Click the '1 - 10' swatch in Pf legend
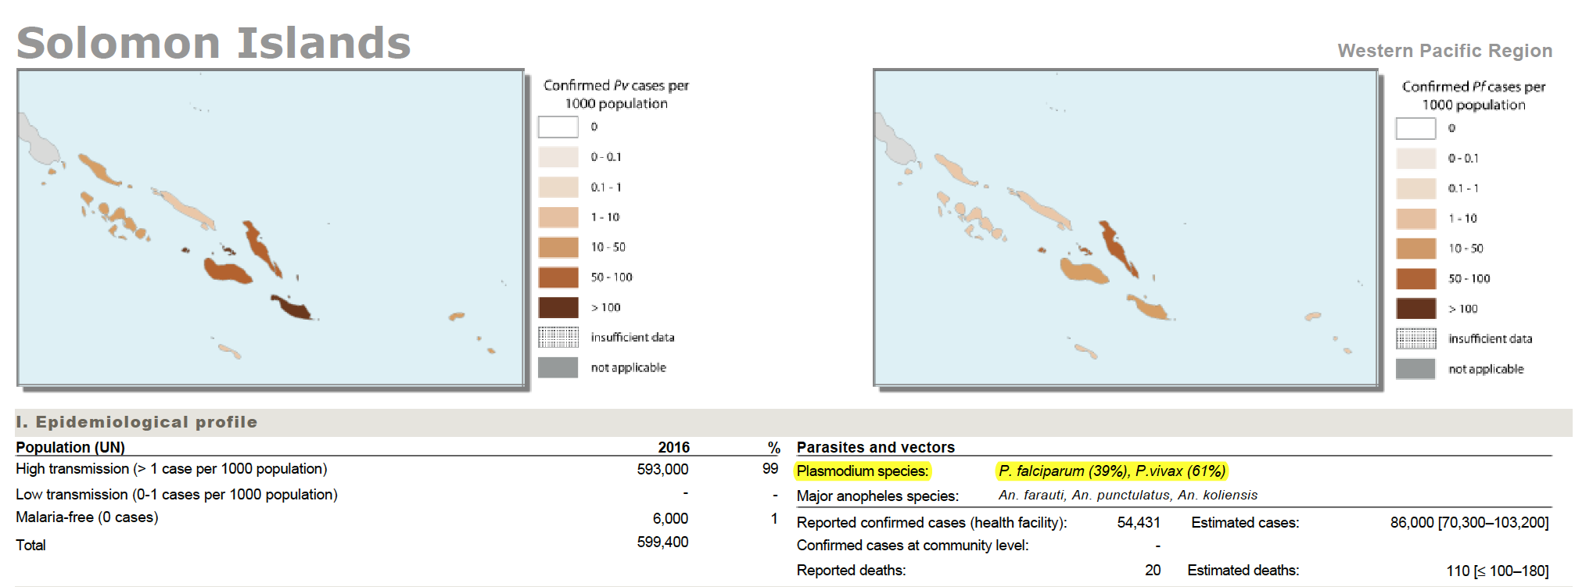 click(x=1415, y=218)
